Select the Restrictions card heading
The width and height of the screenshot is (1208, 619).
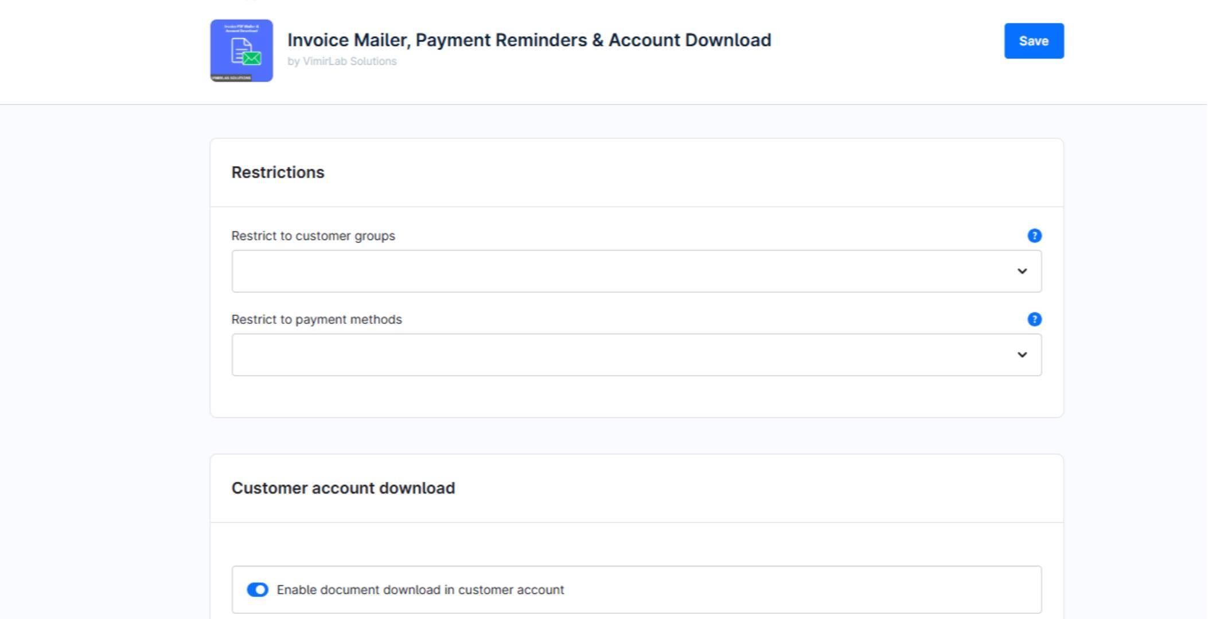pyautogui.click(x=278, y=173)
